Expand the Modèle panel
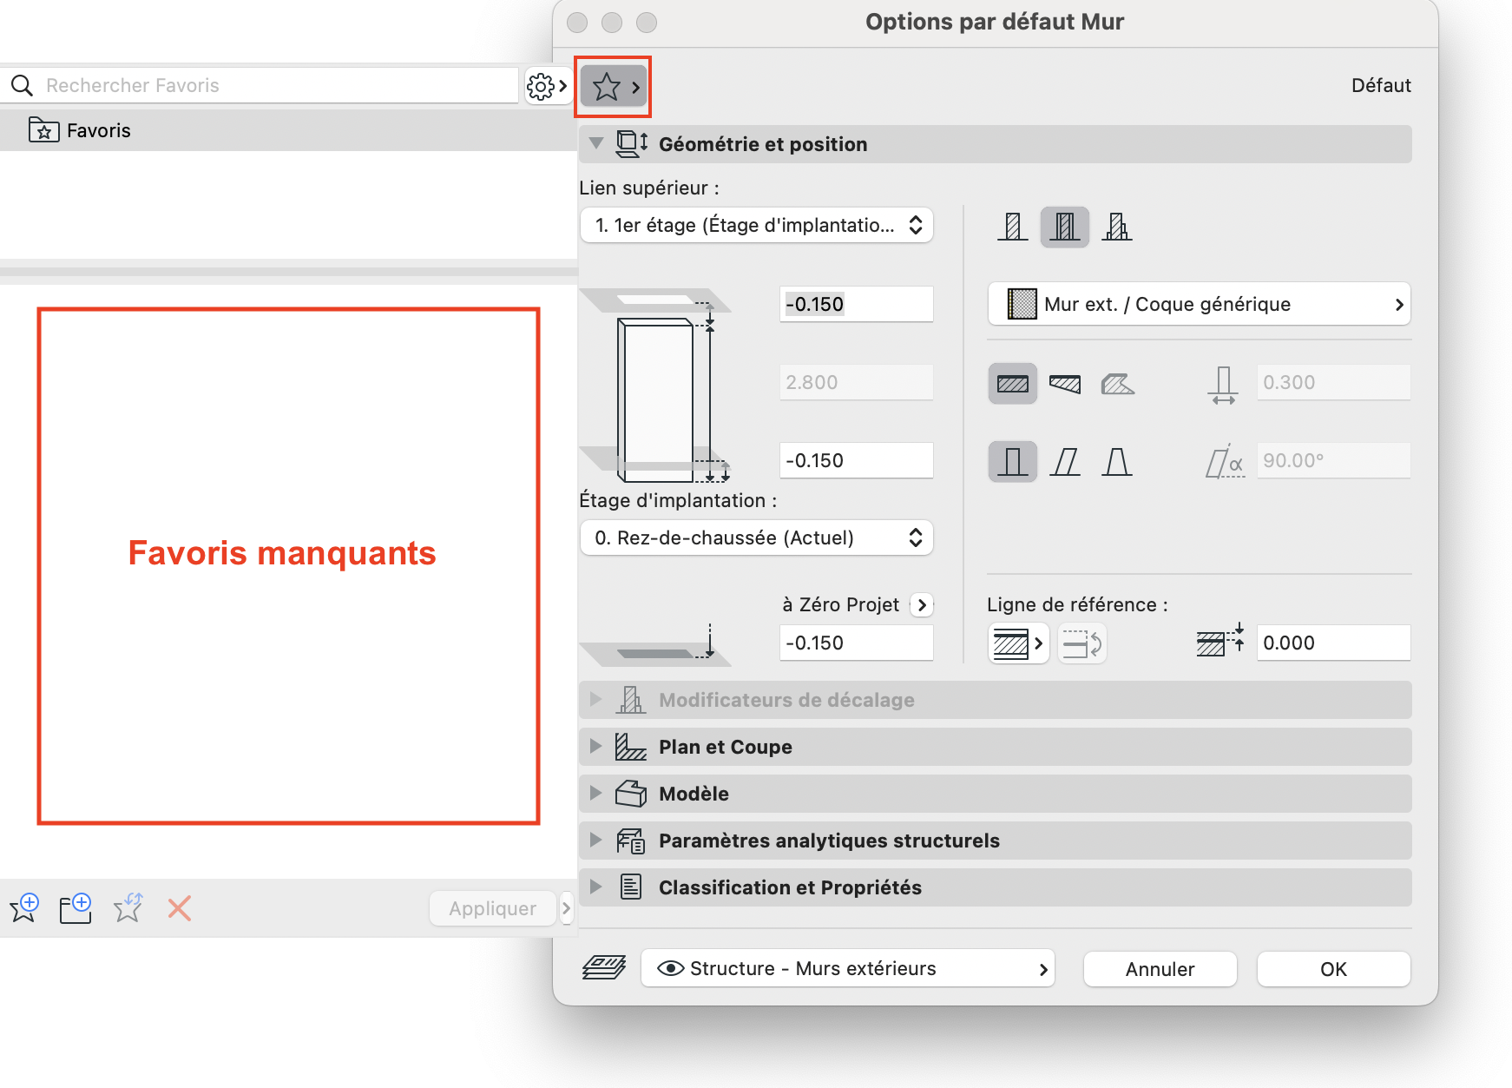The width and height of the screenshot is (1512, 1088). pos(595,793)
